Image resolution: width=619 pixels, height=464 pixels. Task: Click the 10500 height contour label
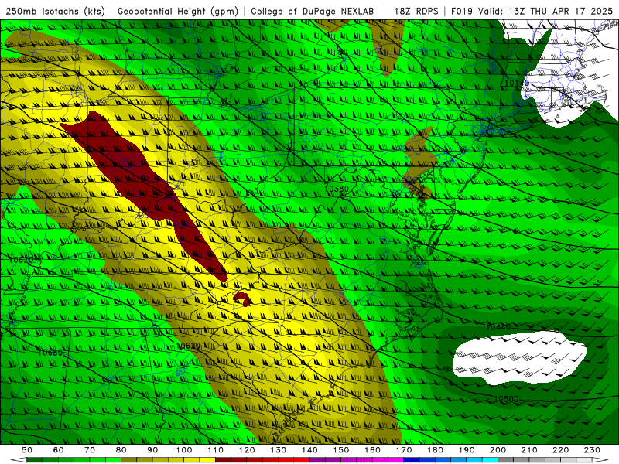coord(506,399)
